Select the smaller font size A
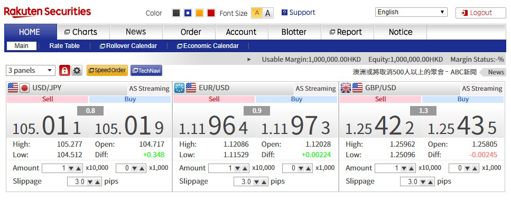The width and height of the screenshot is (511, 201). point(257,13)
